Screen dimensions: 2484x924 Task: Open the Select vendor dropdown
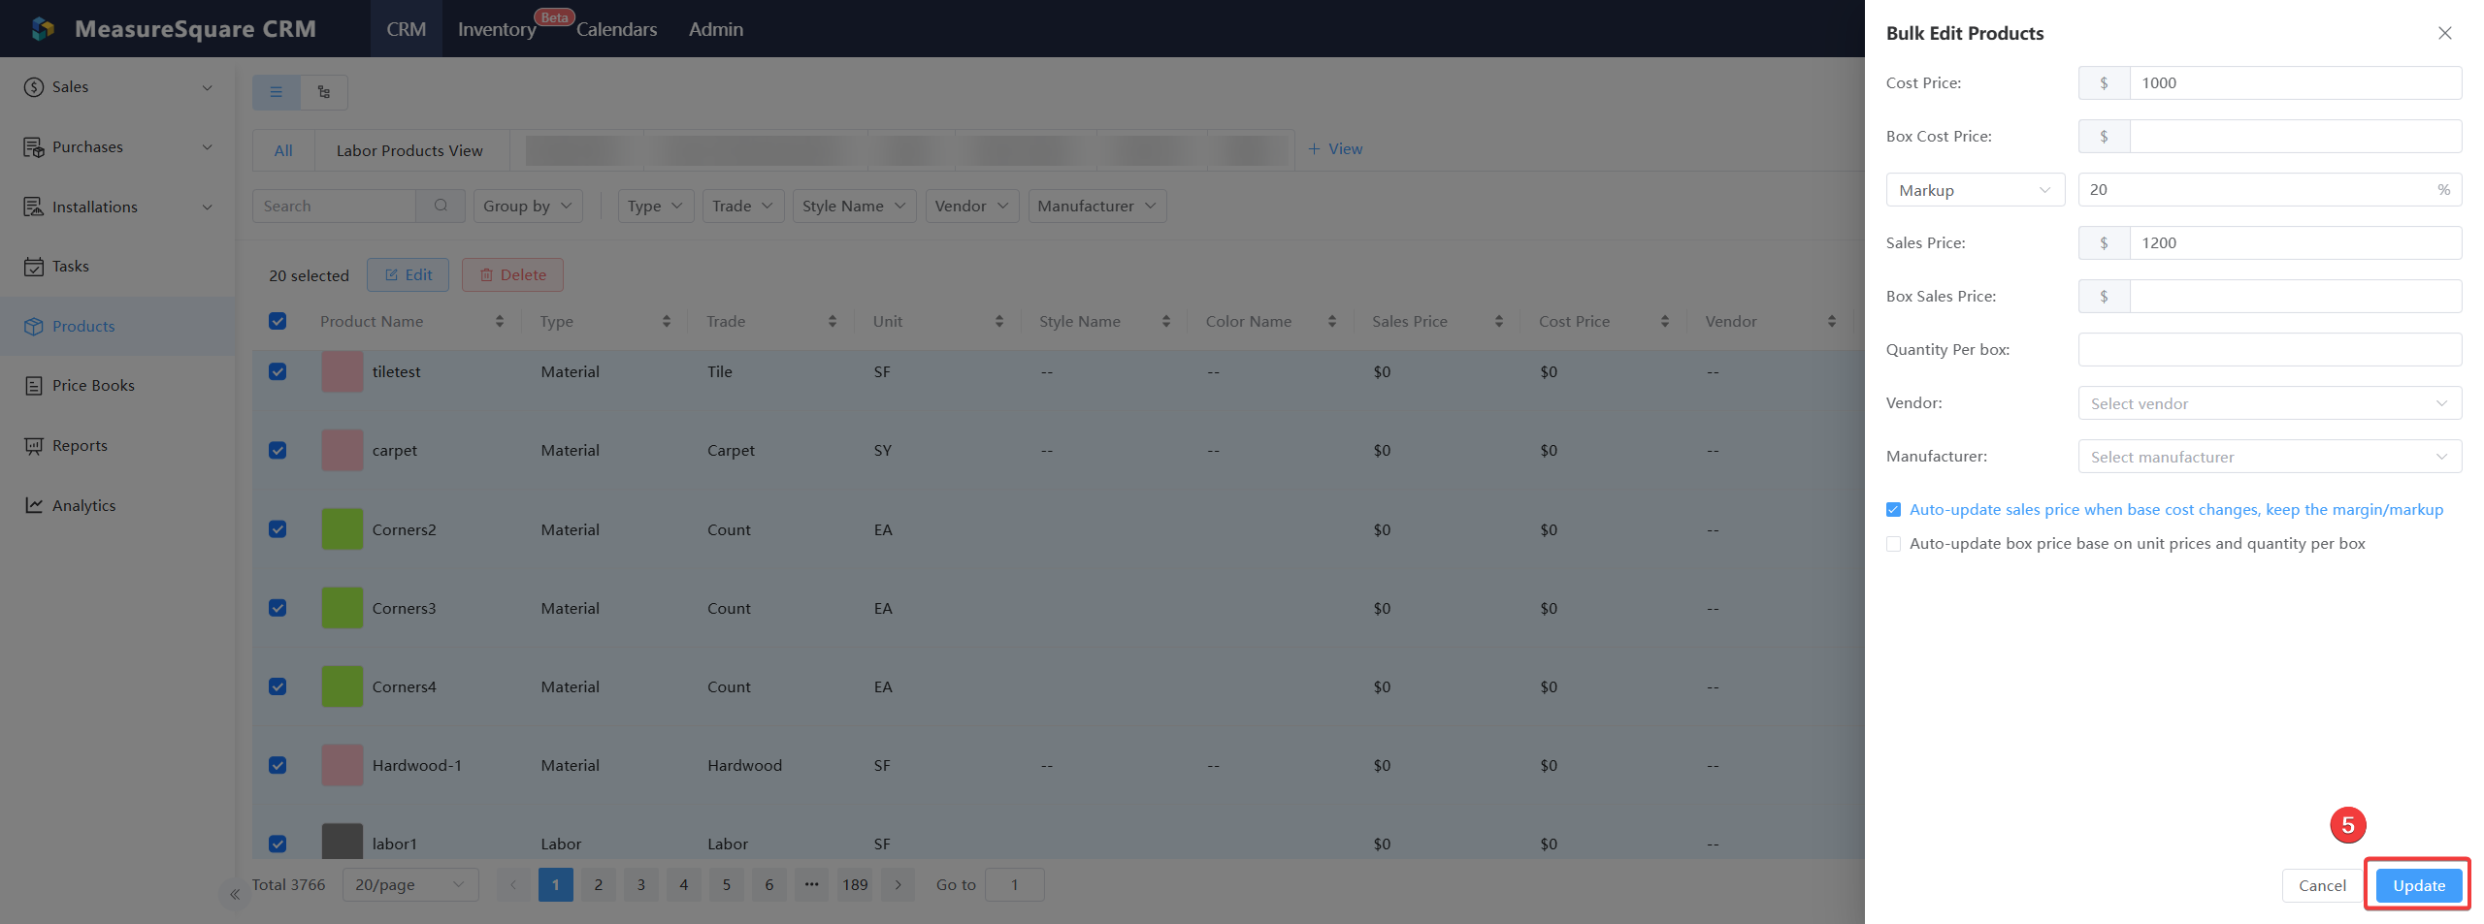tap(2270, 403)
